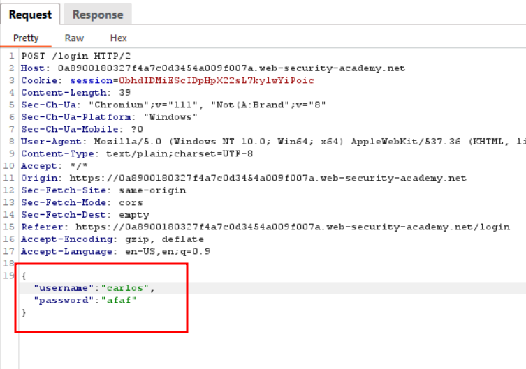Click the Sec-Fetch-Mode cors value
526x369 pixels.
tap(131, 202)
